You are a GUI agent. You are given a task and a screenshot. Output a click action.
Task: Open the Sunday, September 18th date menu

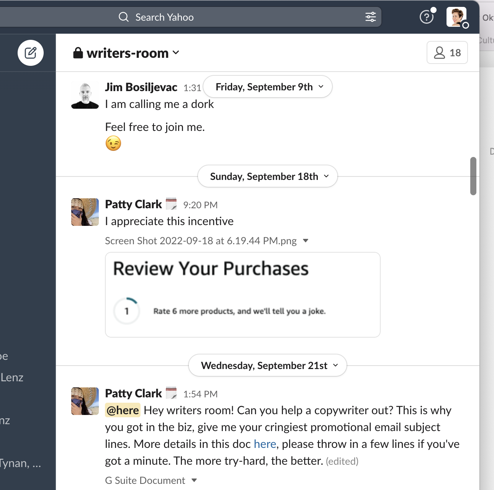tap(268, 176)
